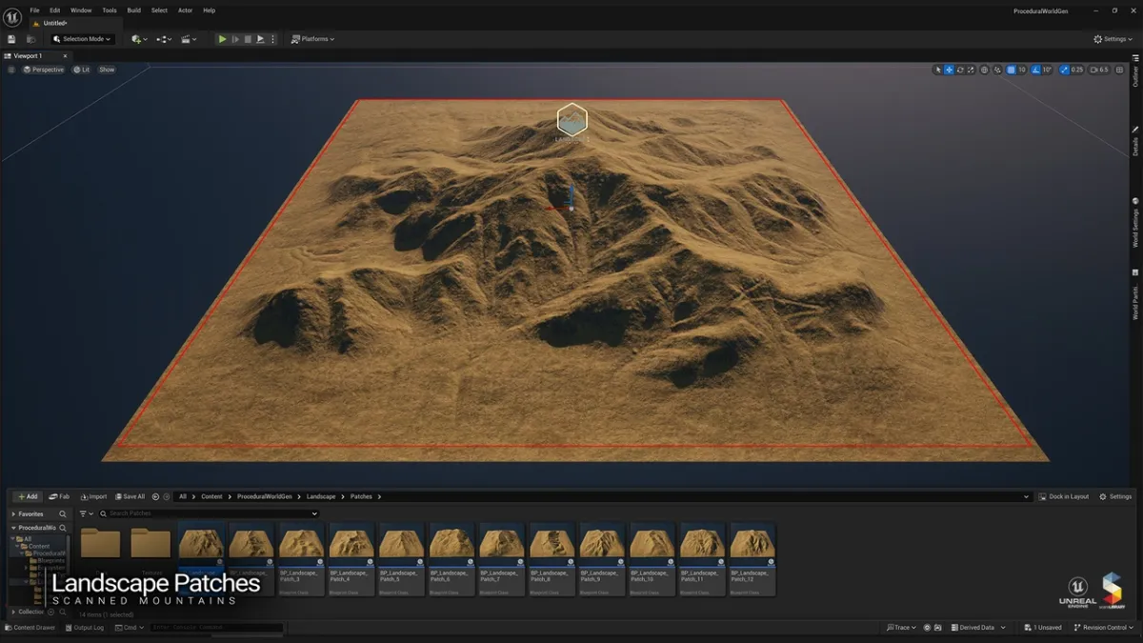Click the viewport maximize icon

tap(1120, 70)
